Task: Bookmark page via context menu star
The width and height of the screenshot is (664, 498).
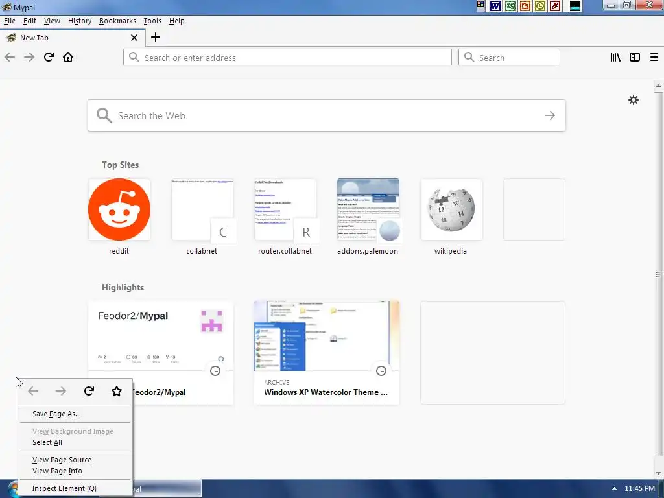Action: (117, 391)
